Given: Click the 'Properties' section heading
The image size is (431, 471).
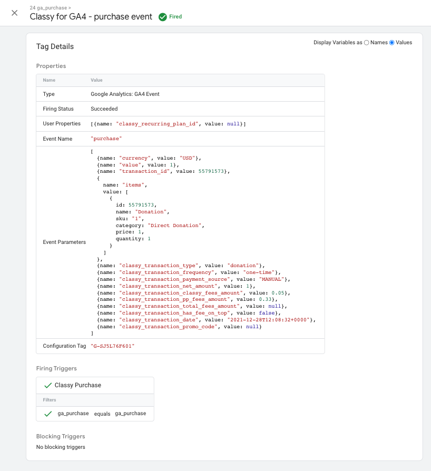Looking at the screenshot, I should pyautogui.click(x=51, y=66).
